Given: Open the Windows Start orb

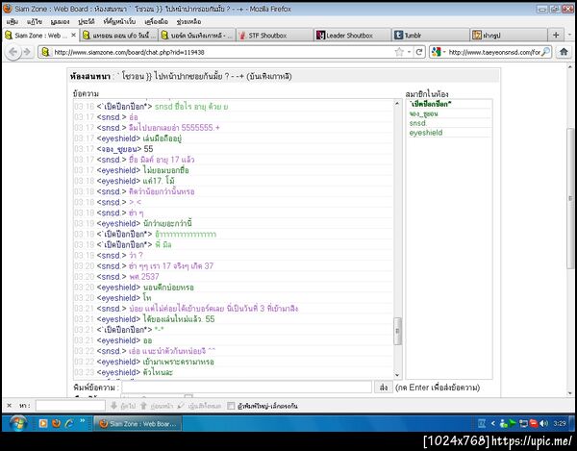Looking at the screenshot, I should pyautogui.click(x=17, y=423).
